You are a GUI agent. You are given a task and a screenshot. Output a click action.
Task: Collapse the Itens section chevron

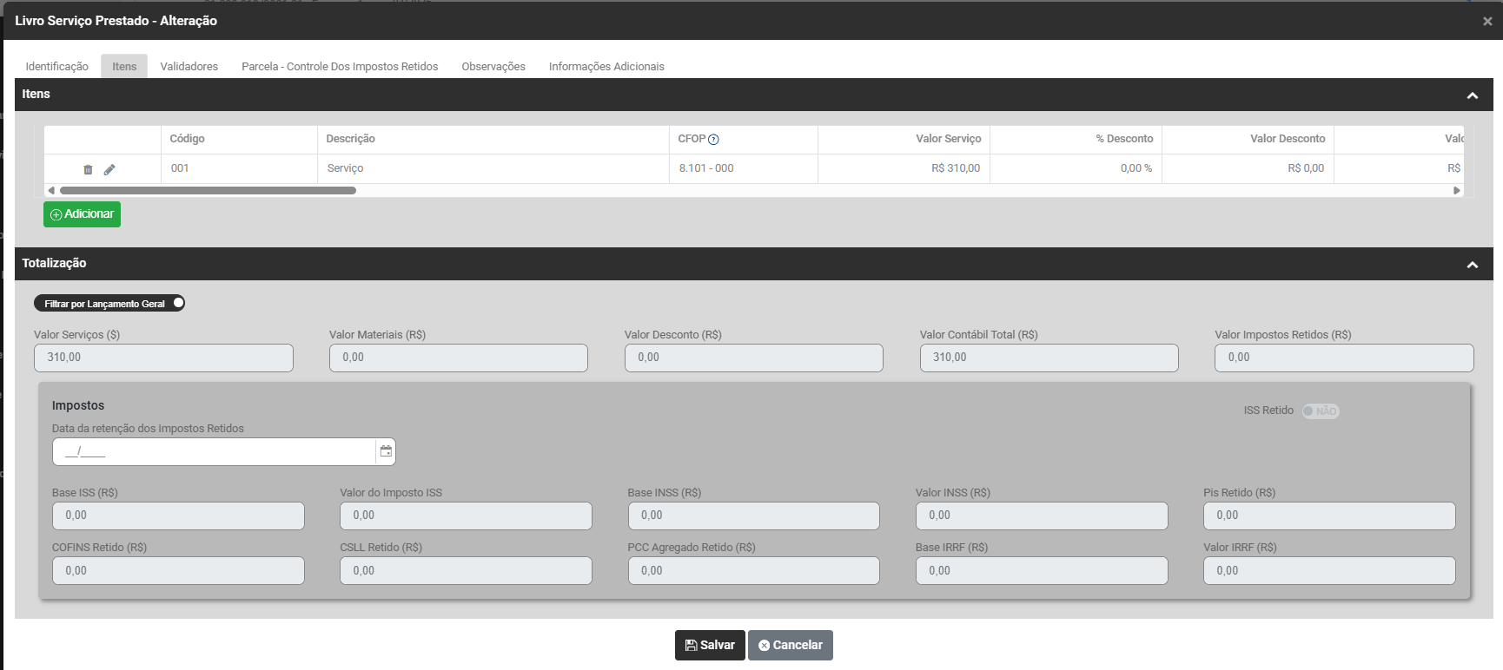[1473, 95]
